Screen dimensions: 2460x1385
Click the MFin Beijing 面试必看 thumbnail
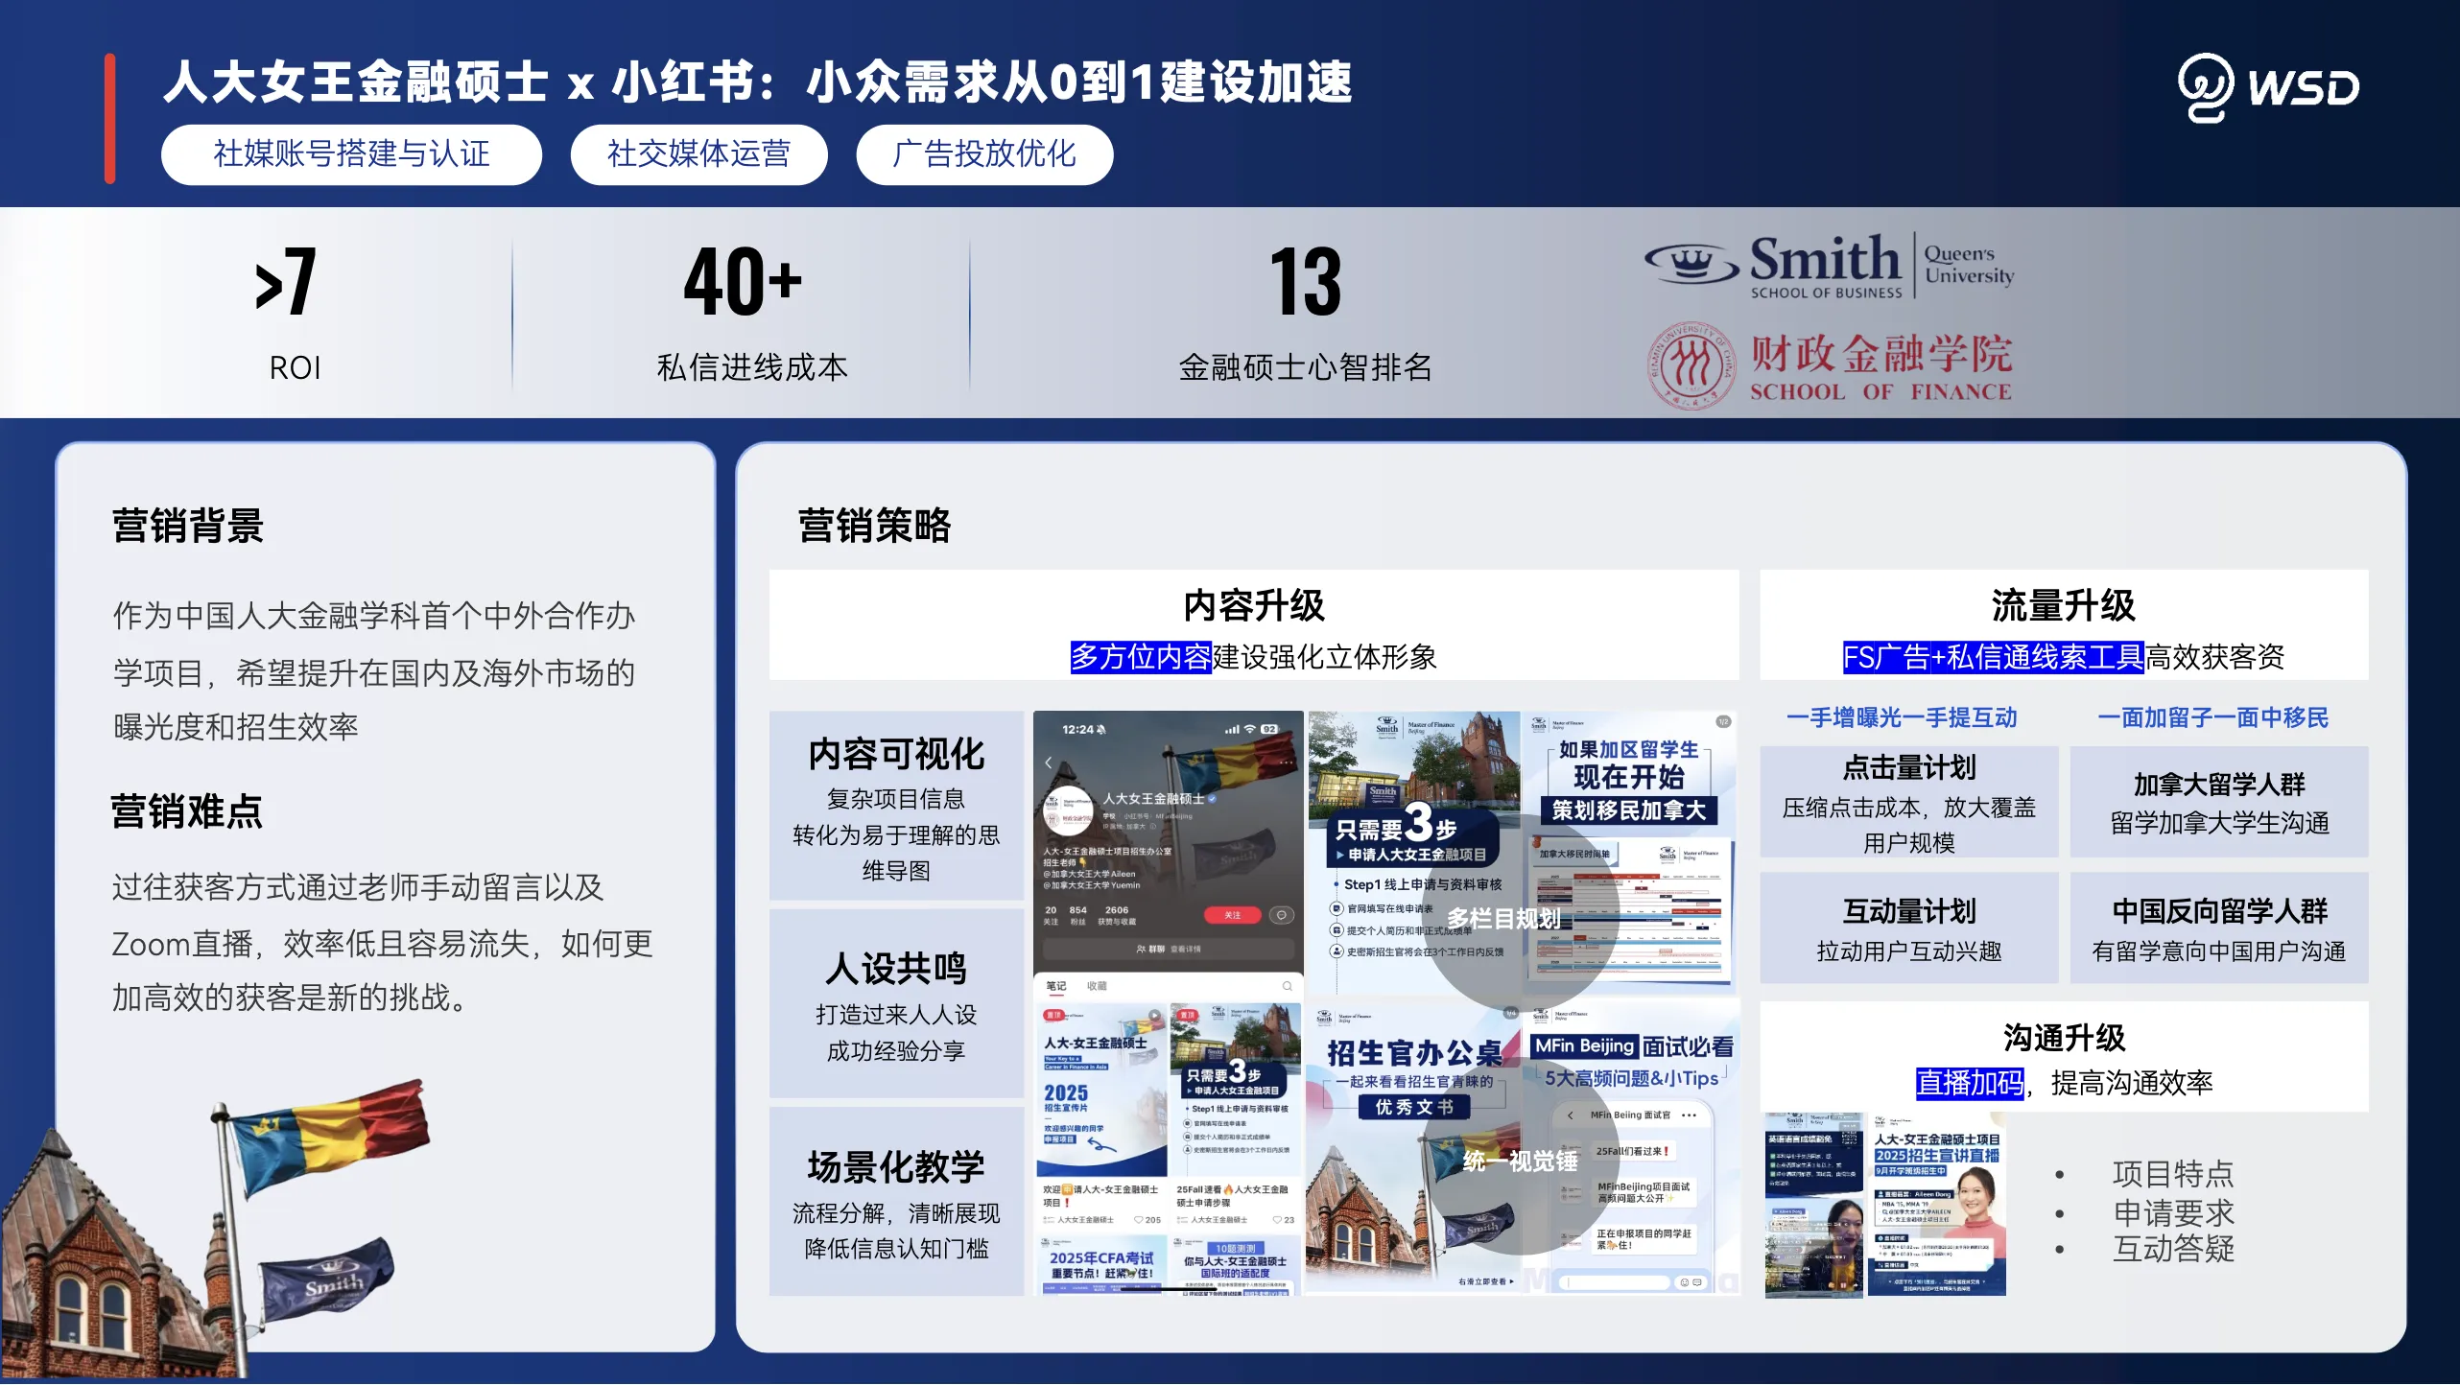(x=1632, y=1148)
